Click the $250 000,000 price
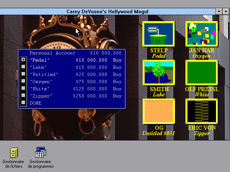 coord(90,96)
